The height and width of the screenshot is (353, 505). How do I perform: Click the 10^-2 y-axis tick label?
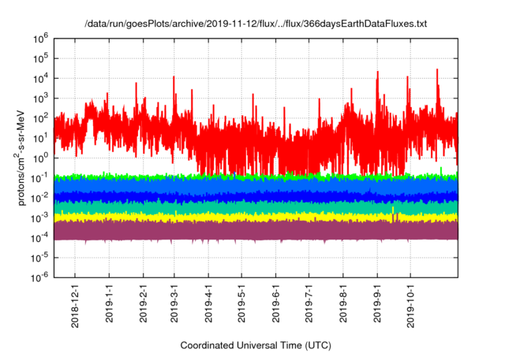click(x=40, y=198)
